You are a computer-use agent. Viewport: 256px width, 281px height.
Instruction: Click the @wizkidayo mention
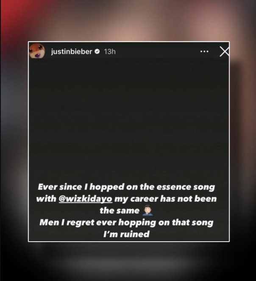85,199
